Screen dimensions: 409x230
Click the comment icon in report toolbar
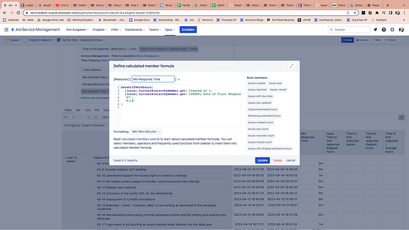(89, 117)
